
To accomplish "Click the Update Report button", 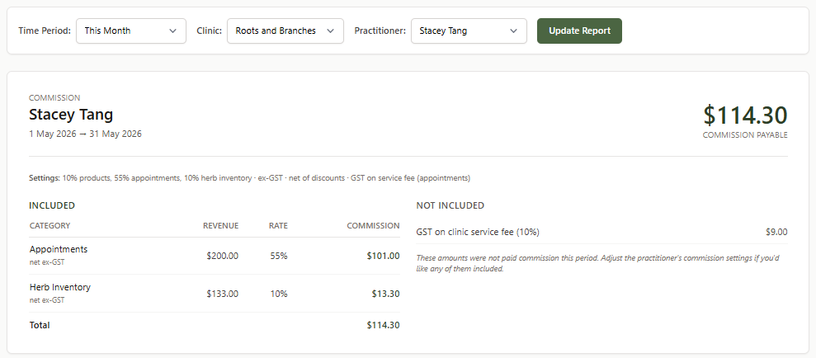I will (579, 31).
